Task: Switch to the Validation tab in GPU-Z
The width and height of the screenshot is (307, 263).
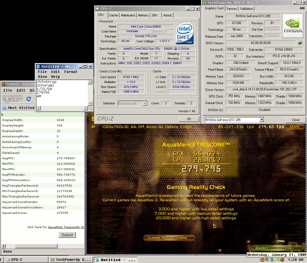Action: tap(246, 8)
